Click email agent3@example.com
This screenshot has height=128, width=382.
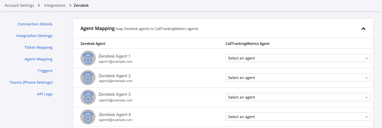pos(116,100)
